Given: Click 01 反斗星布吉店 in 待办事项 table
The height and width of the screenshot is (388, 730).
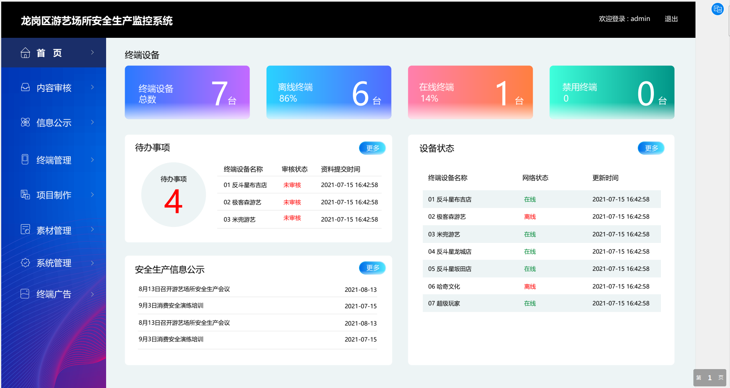Looking at the screenshot, I should [x=245, y=185].
